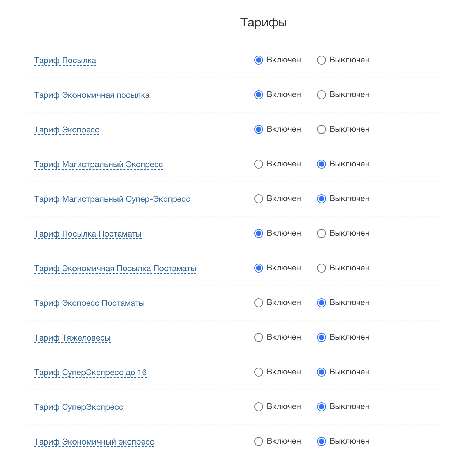Select Включен for Тариф СуперЭкспресс
461x473 pixels.
click(x=259, y=407)
